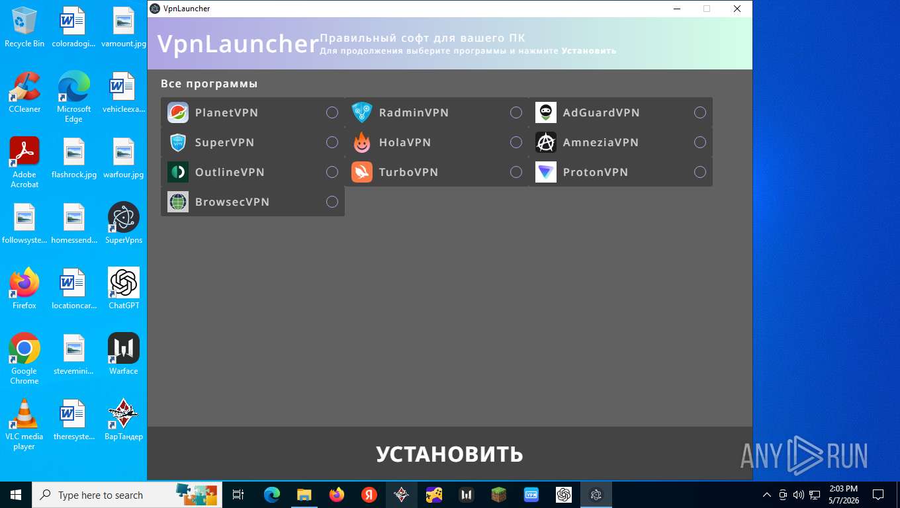This screenshot has width=900, height=508.
Task: Open SuperVpns desktop shortcut
Action: pyautogui.click(x=124, y=223)
